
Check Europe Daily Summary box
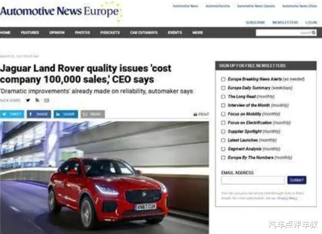click(223, 88)
